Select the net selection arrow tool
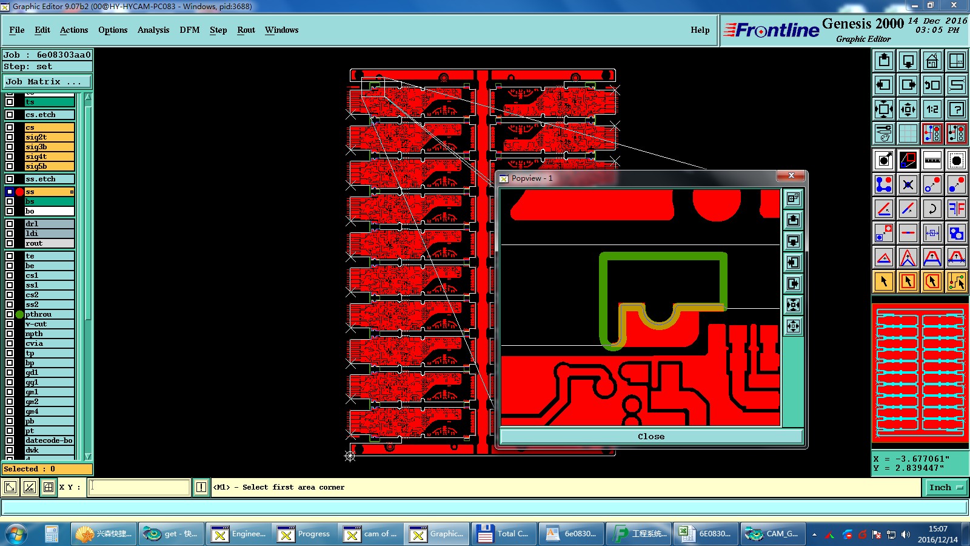Screen dimensions: 970x546 pos(957,281)
